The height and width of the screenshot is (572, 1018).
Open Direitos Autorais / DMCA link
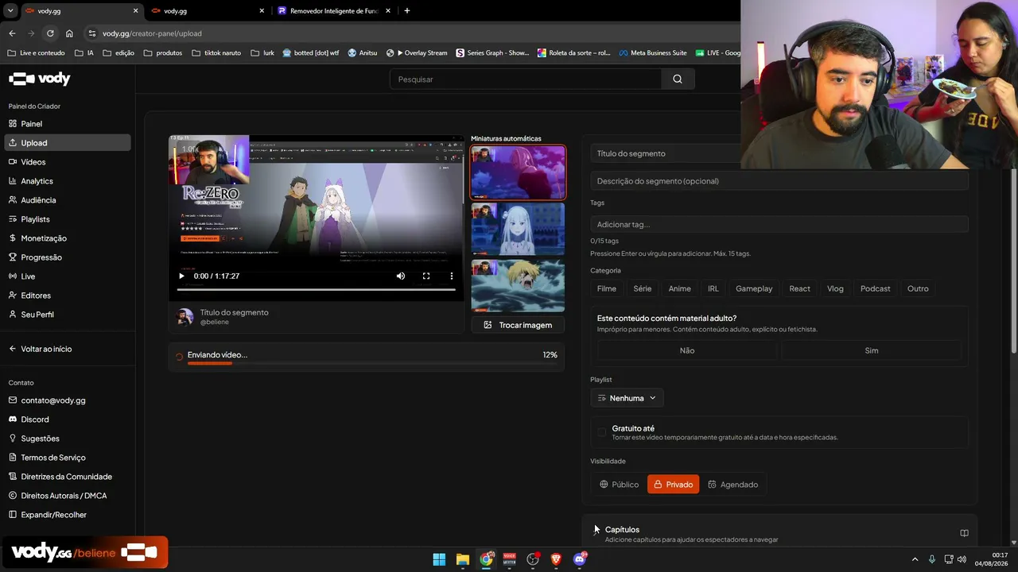pos(57,496)
